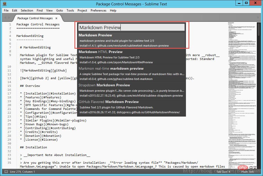Screen dimensions: 263x176
Task: Toggle the side panel icon in status bar
Action: [x=6, y=172]
